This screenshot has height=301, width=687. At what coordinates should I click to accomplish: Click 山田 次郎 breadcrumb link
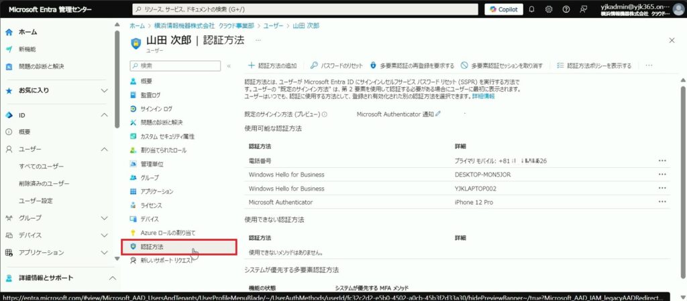[306, 26]
